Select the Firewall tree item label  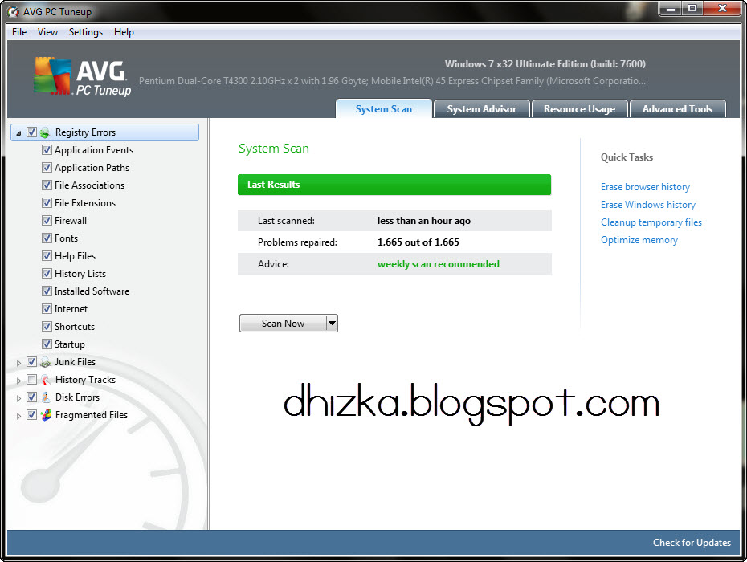[x=71, y=221]
